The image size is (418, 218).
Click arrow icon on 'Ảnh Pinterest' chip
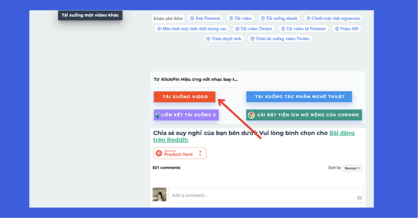click(192, 18)
